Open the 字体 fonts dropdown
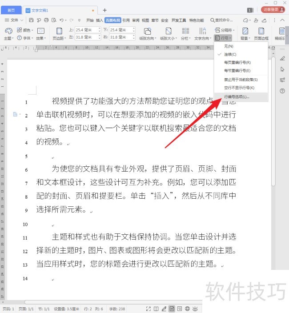 point(25,38)
